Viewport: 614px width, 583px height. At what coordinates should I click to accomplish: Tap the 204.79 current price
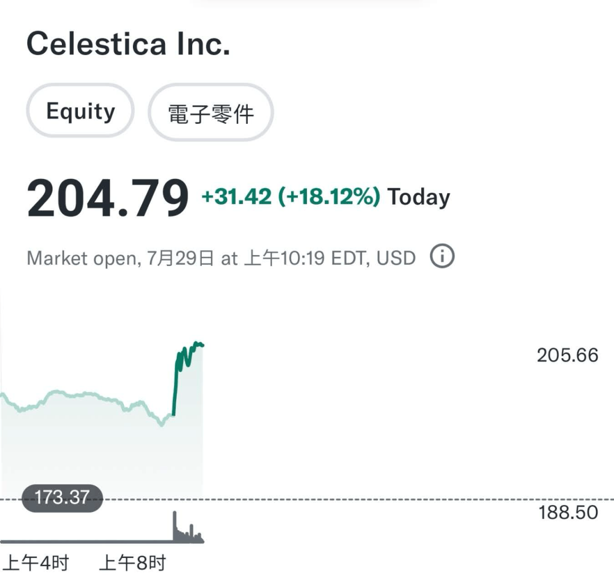pyautogui.click(x=107, y=198)
